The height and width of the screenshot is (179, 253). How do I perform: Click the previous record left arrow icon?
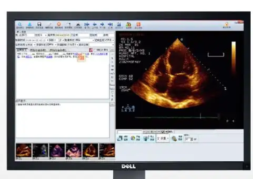coord(94,24)
